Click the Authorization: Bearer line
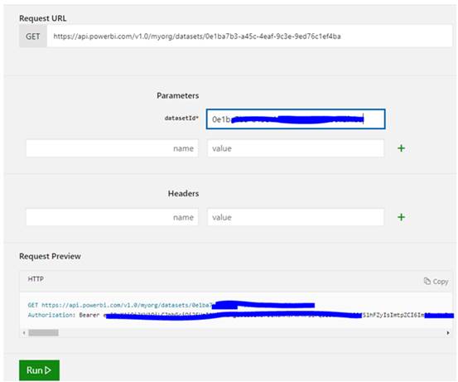 pos(241,315)
